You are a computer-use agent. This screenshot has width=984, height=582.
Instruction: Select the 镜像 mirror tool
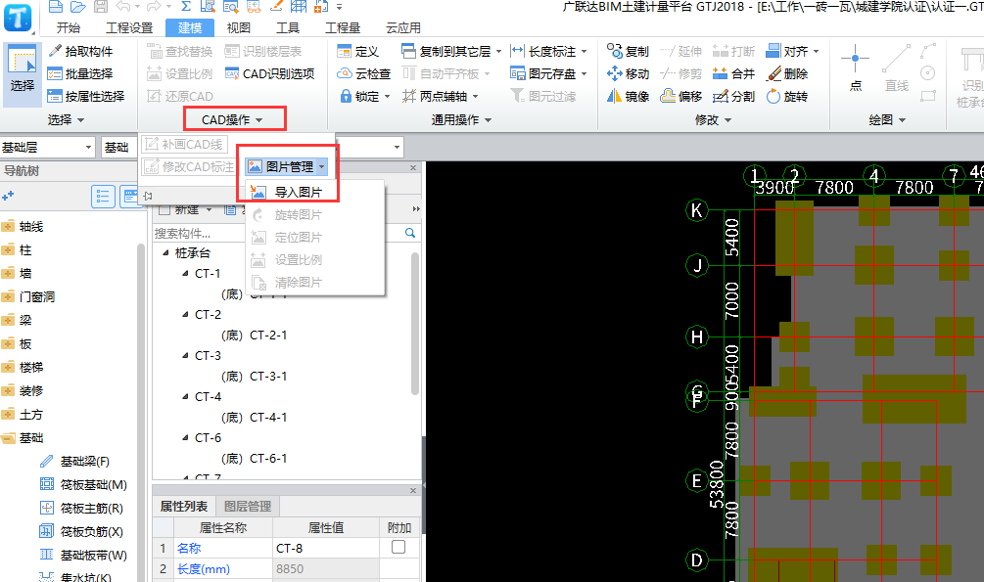pos(629,97)
